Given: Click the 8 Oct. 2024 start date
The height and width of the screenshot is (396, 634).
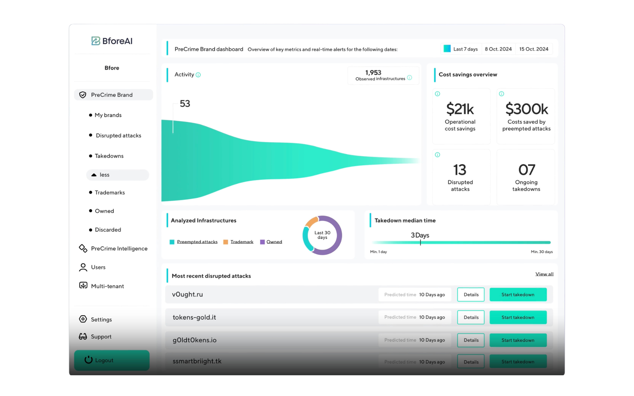Looking at the screenshot, I should pyautogui.click(x=498, y=49).
